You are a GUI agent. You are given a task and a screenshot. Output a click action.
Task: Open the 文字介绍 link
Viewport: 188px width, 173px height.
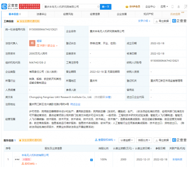[x=144, y=21]
